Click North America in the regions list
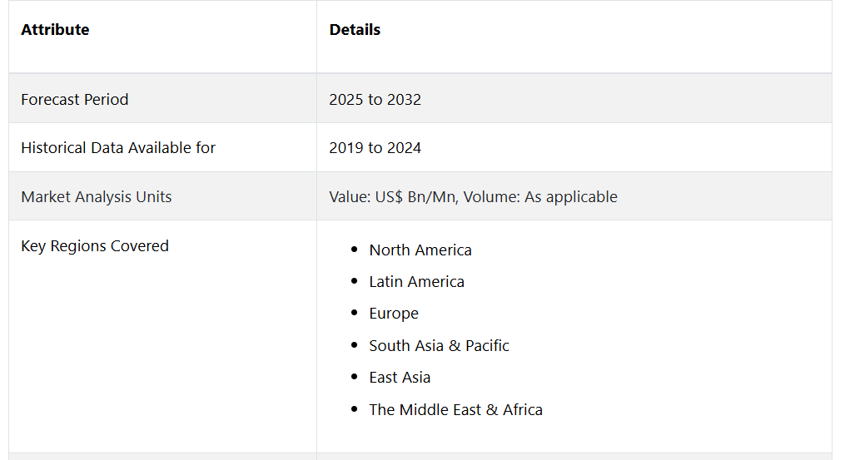Viewport: 845px width, 460px height. click(x=420, y=250)
